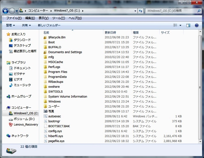Screen dimensions: 204x158
Task: Select the 写真 camera folder icon
Action: [x=45, y=111]
